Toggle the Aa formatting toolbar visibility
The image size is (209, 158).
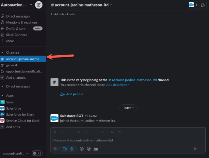tap(96, 149)
